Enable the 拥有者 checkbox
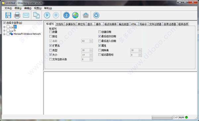This screenshot has width=199, height=121. tap(99, 50)
